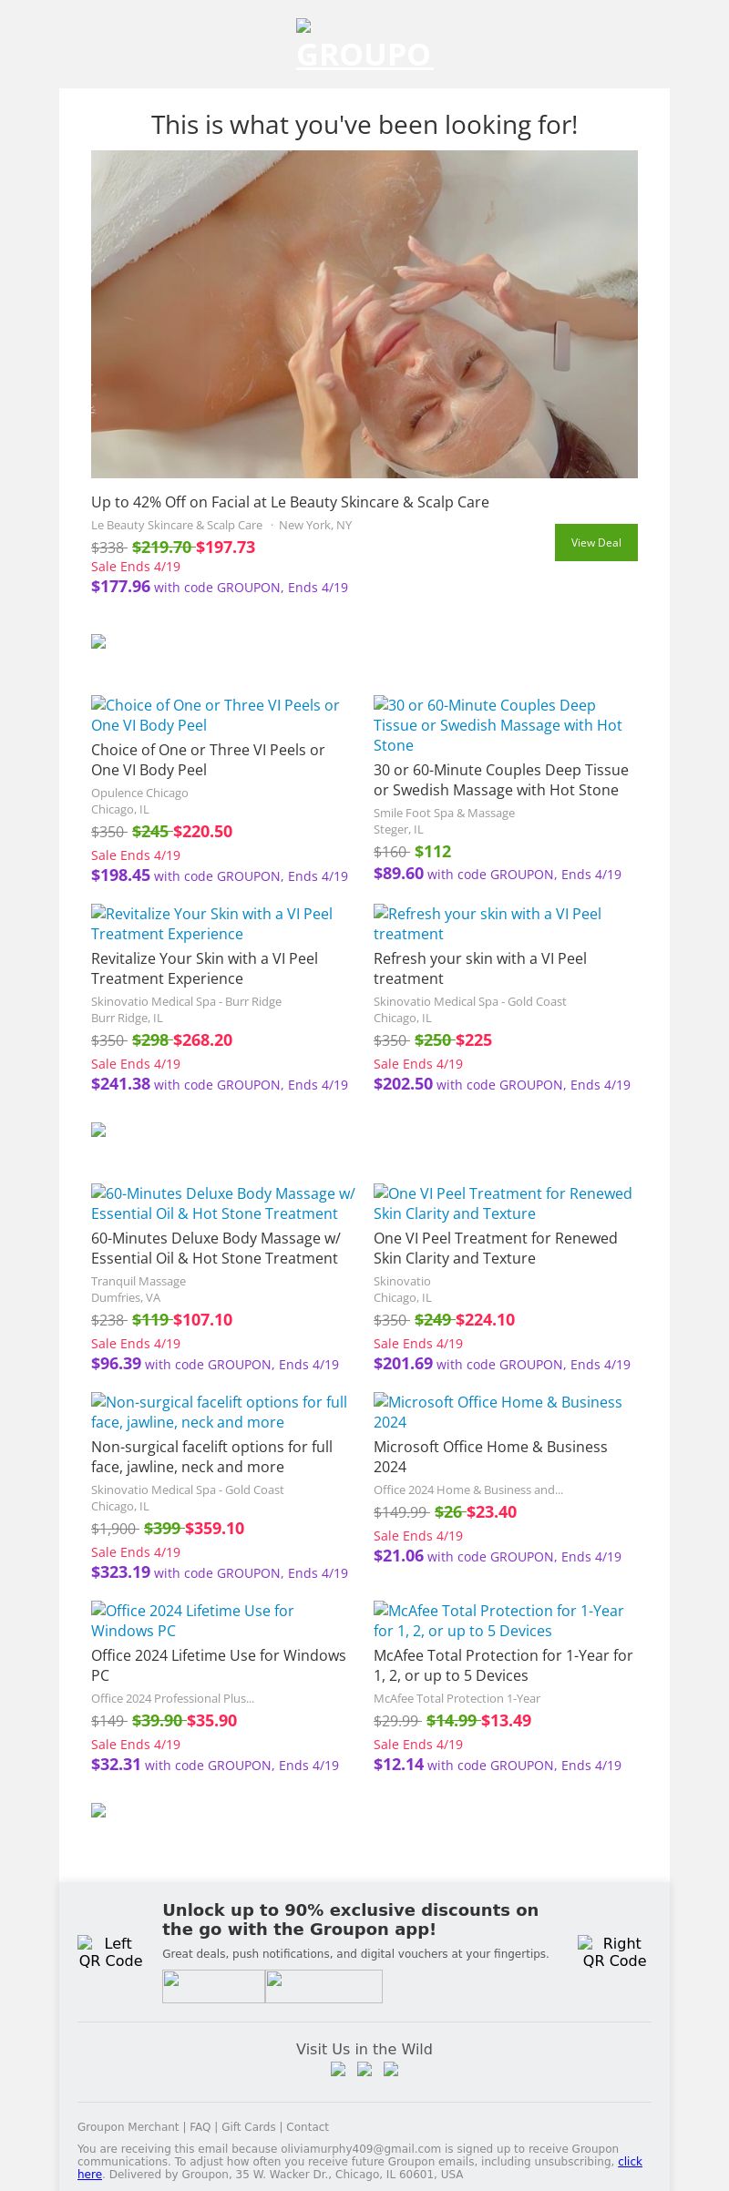Viewport: 729px width, 2191px height.
Task: Click the Right QR Code image
Action: 614,1952
